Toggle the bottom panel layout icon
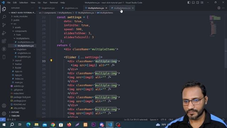The height and width of the screenshot is (128, 227). point(193,2)
